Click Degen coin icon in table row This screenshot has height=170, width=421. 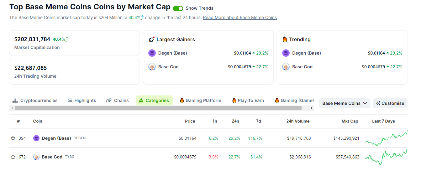pyautogui.click(x=36, y=138)
